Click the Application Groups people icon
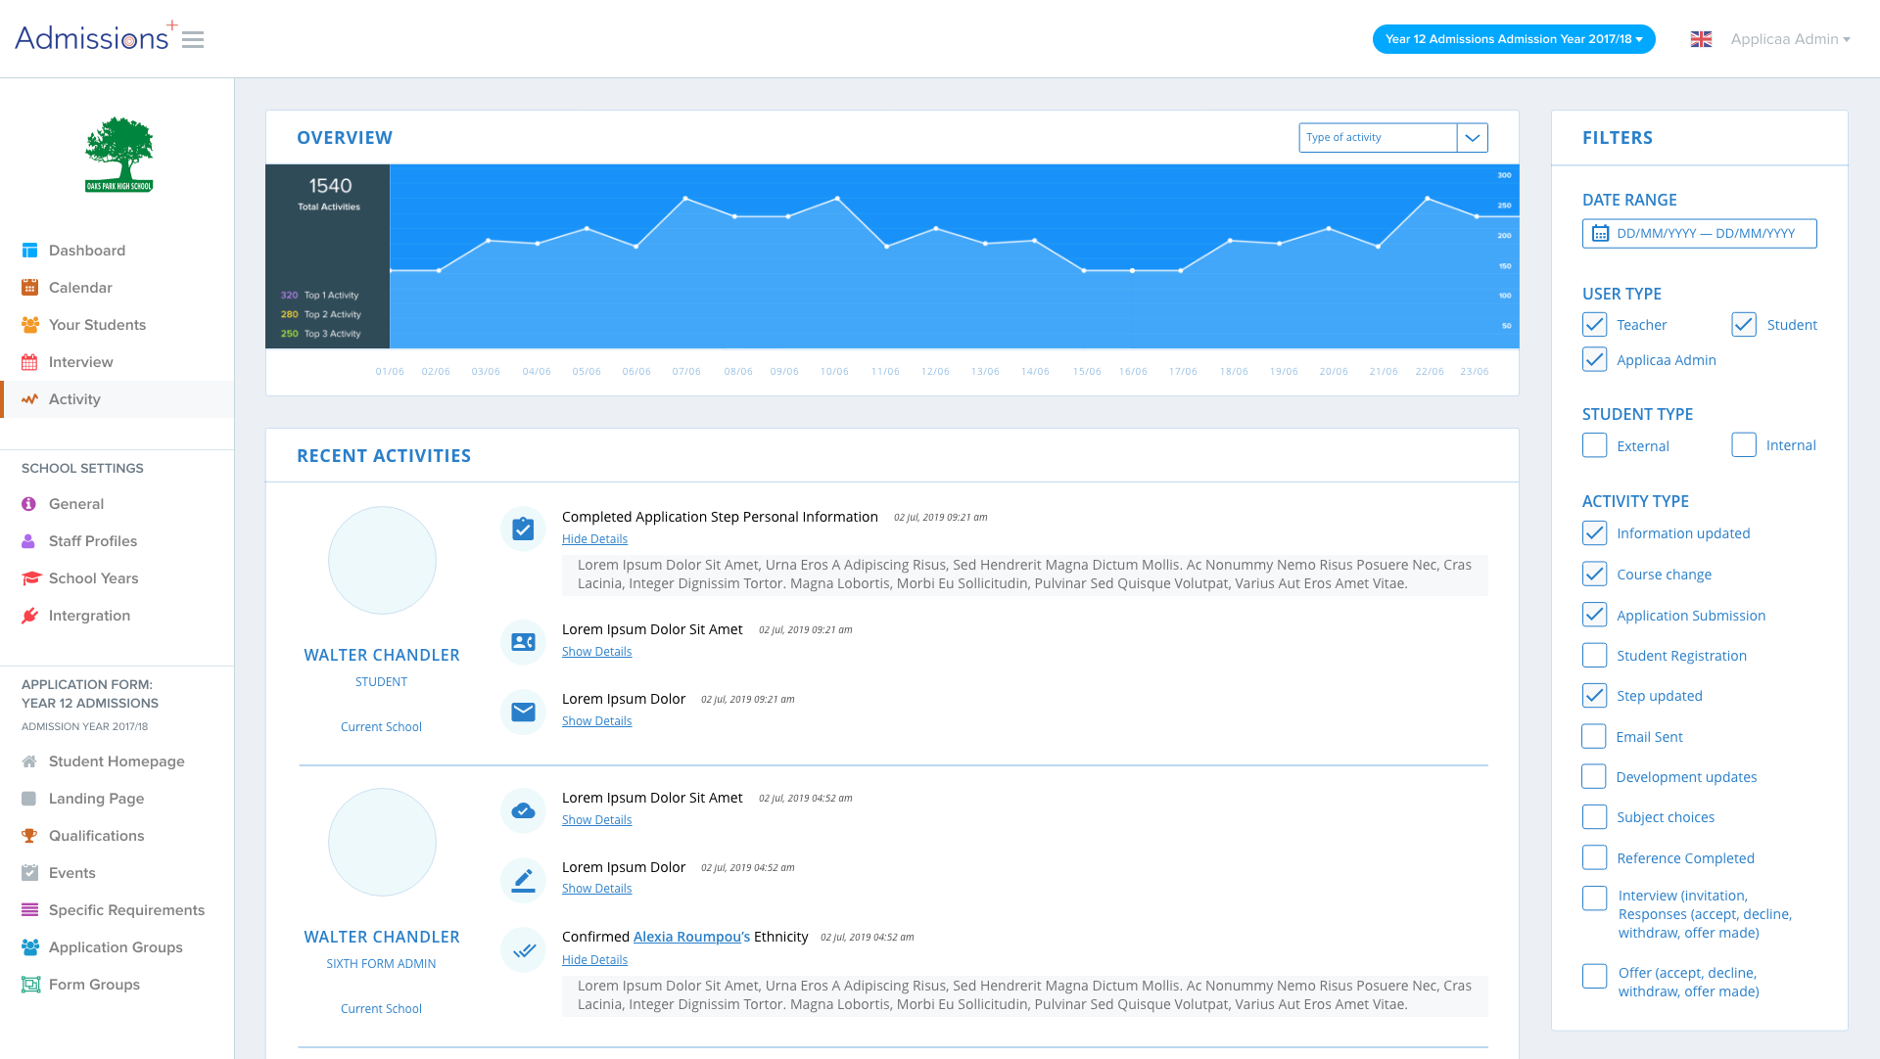This screenshot has height=1059, width=1880. 30,947
